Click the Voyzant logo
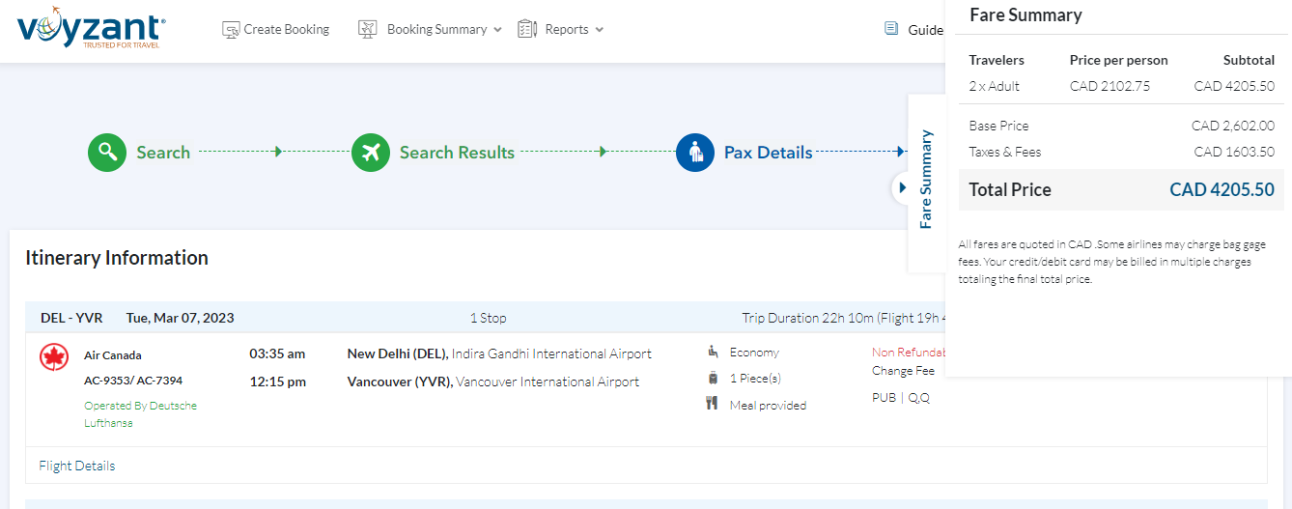1292x509 pixels. [x=91, y=29]
